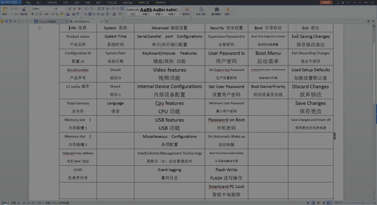Apply superscript formatting
This screenshot has height=205, width=377.
(x=53, y=14)
